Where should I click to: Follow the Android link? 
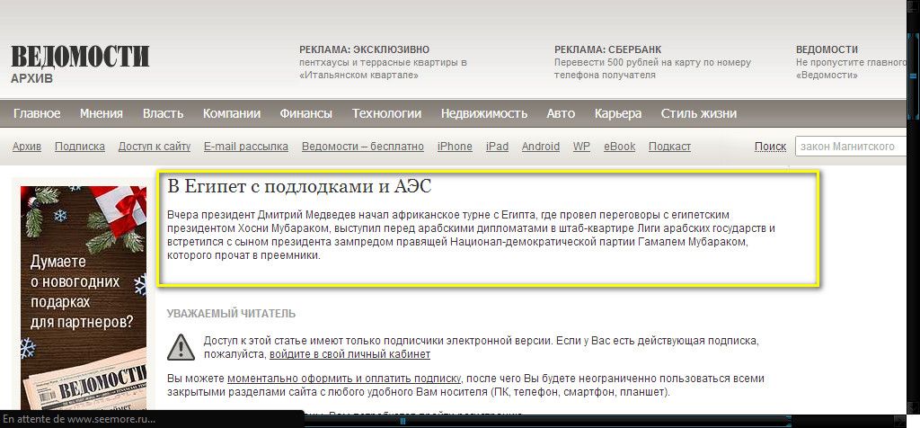point(540,147)
